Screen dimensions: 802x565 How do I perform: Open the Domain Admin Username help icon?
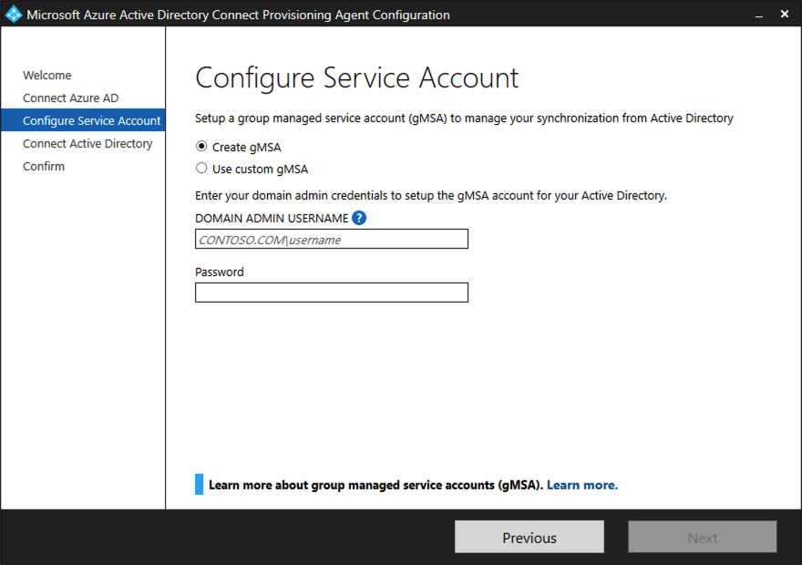coord(359,219)
